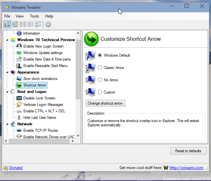Click the Date & Time pane calendar icon

[x=19, y=59]
